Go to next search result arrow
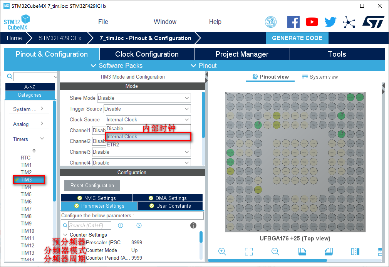 pos(139,225)
